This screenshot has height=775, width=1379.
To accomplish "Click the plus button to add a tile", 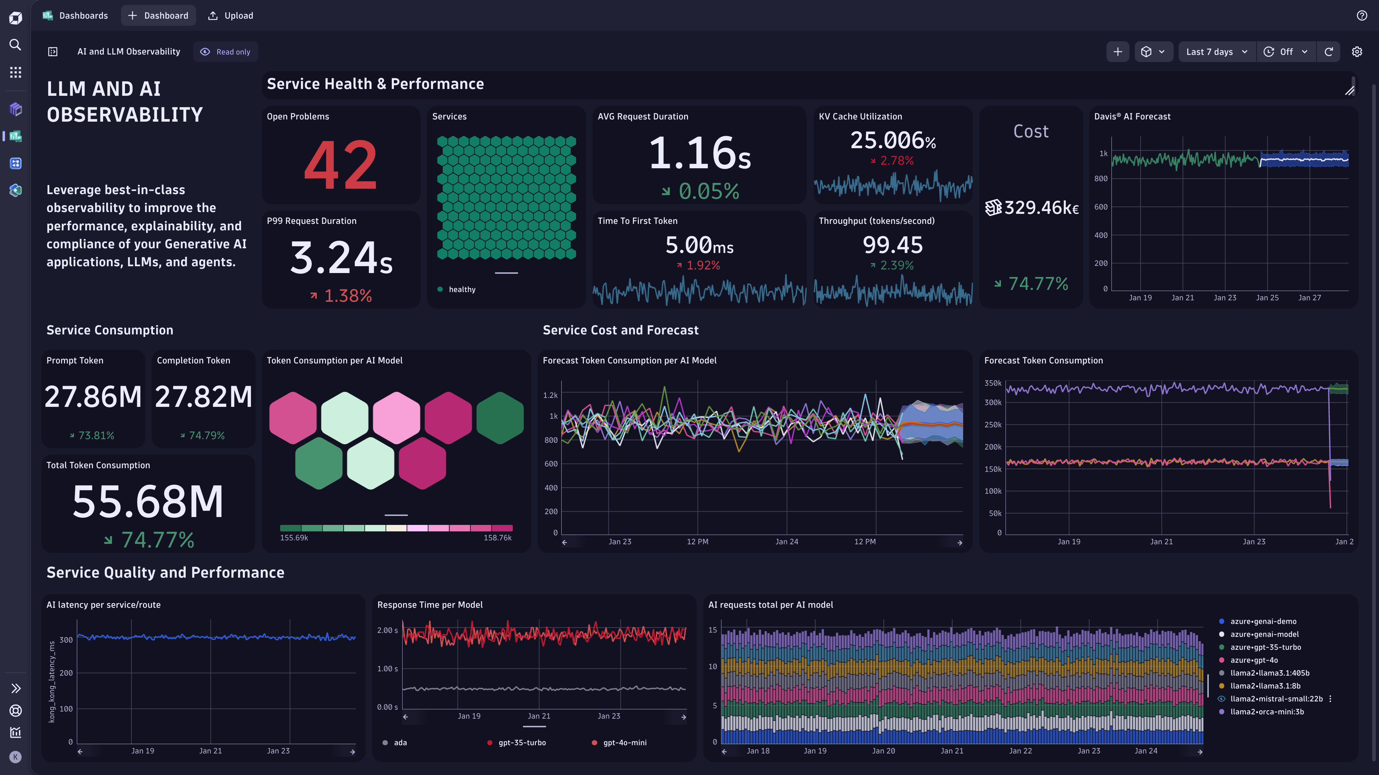I will (1118, 51).
